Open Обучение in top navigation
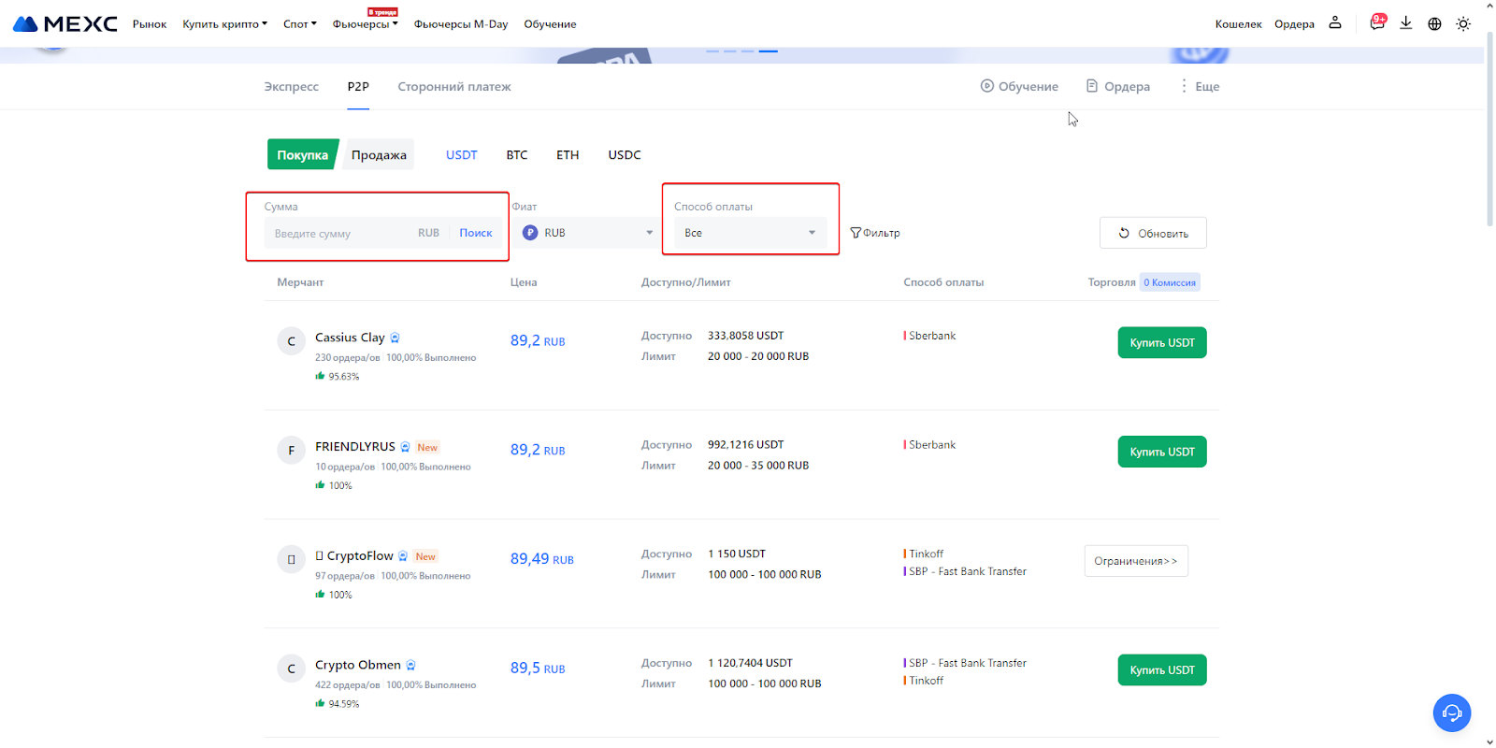Image resolution: width=1496 pixels, height=748 pixels. coord(550,24)
